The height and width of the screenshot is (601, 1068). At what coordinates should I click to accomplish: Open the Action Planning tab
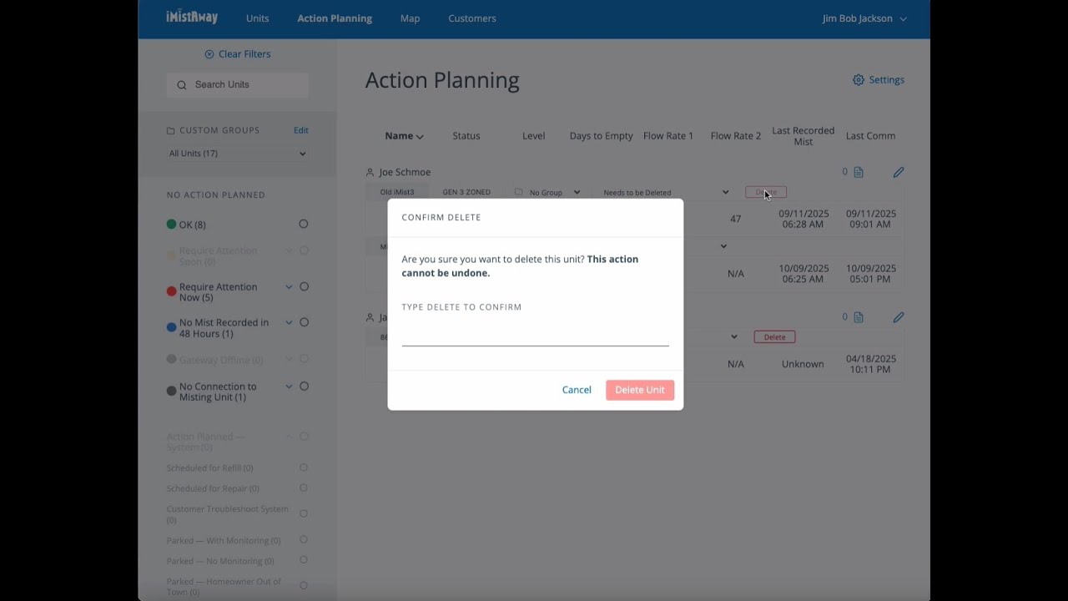[335, 18]
